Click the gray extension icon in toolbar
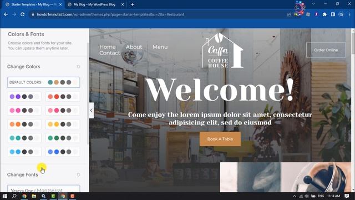 [308, 14]
